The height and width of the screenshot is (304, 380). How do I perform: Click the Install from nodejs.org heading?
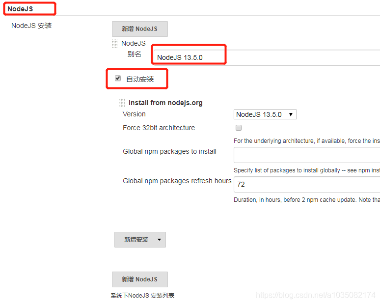click(x=165, y=103)
